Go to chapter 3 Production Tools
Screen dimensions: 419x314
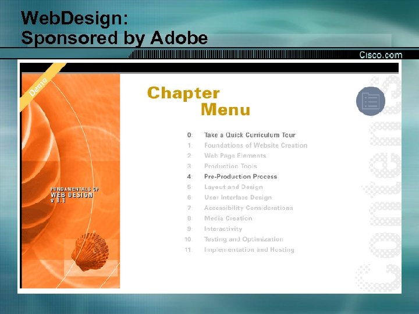[230, 166]
